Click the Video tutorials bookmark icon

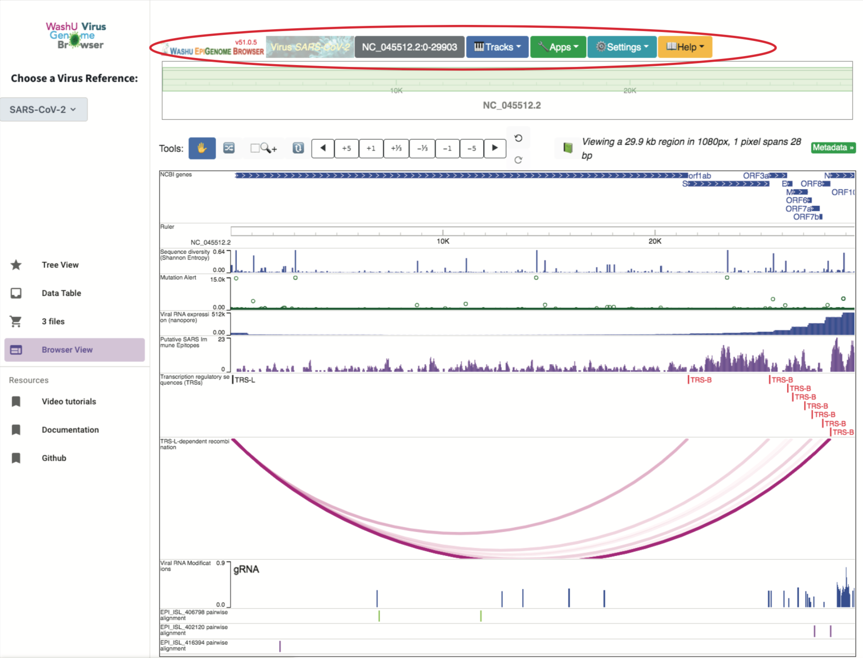(16, 402)
